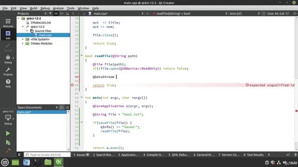Open the Tools menu
The image size is (298, 167).
tap(70, 8)
